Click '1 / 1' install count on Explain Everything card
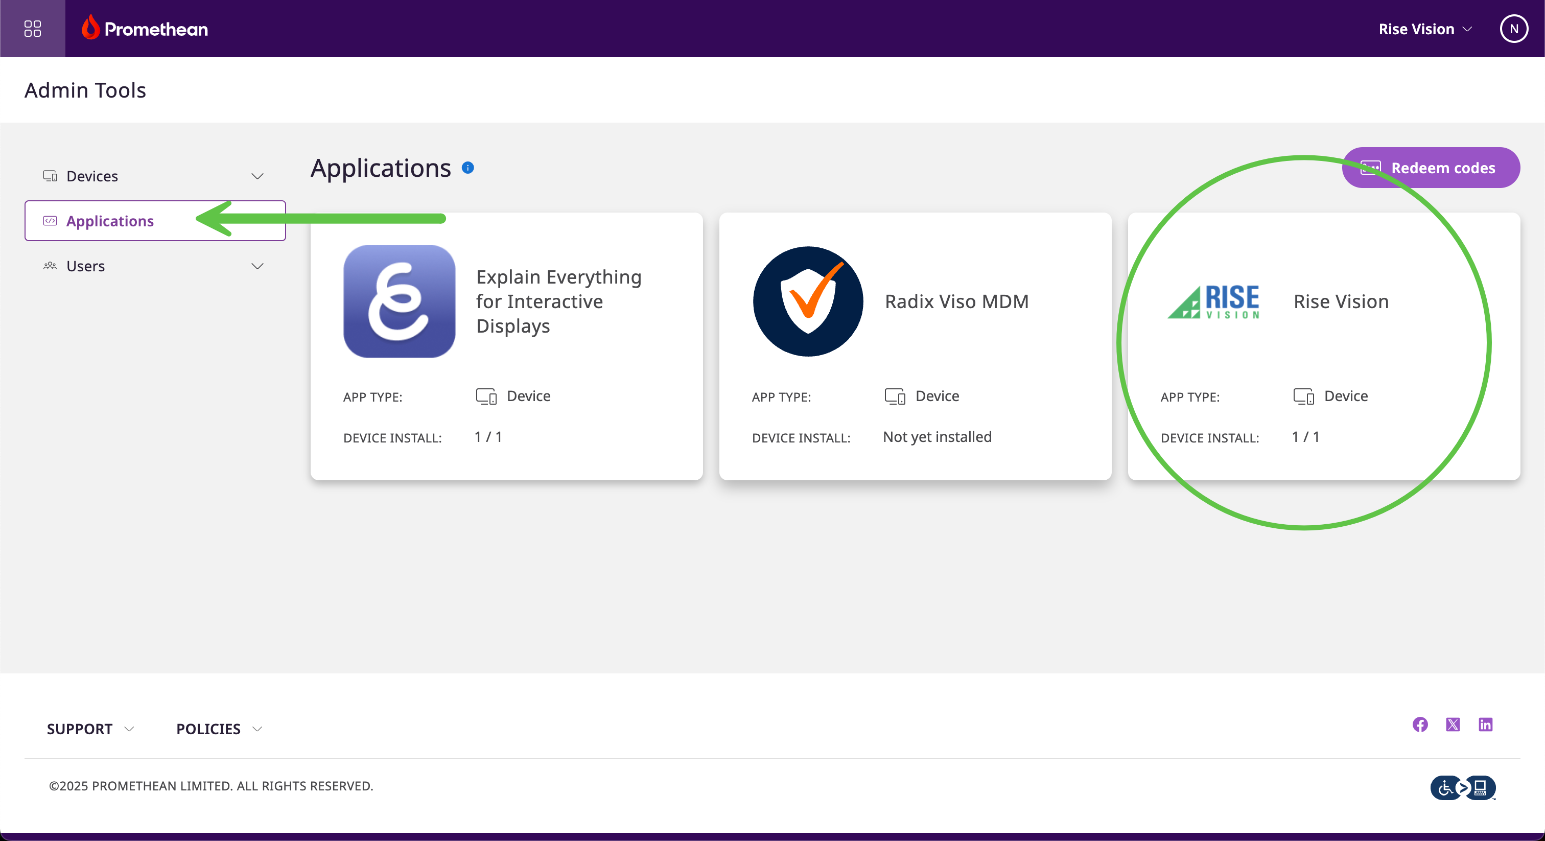Image resolution: width=1545 pixels, height=841 pixels. pos(488,437)
